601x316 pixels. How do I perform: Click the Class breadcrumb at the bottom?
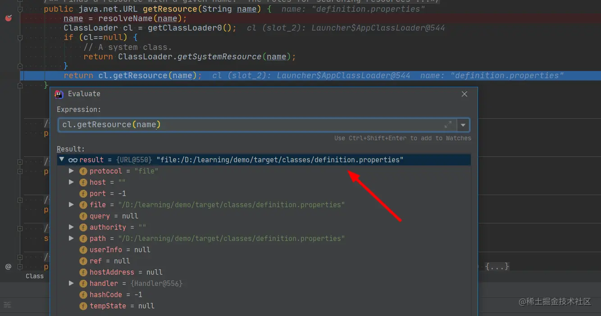tap(35, 276)
